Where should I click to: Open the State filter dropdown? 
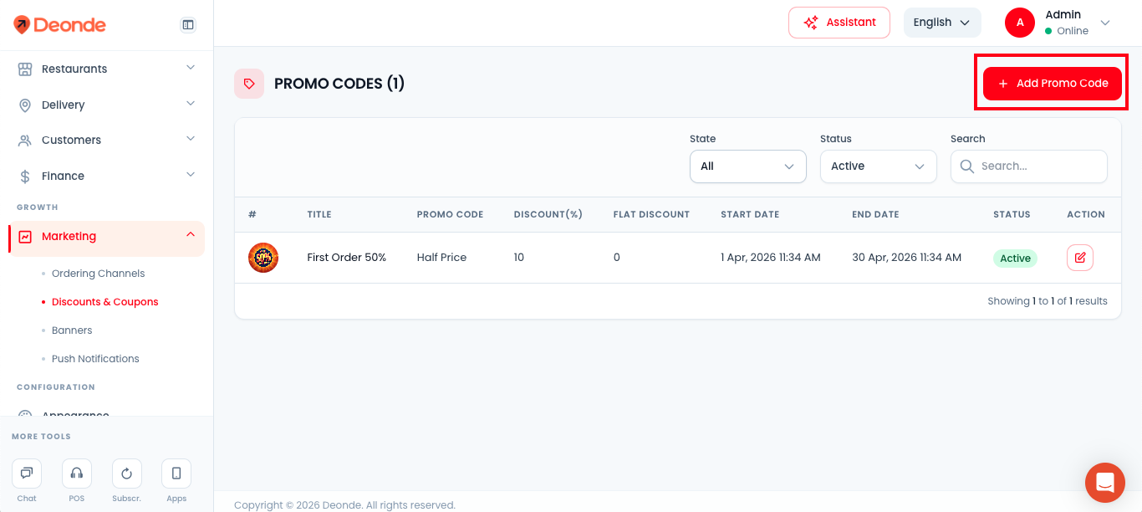tap(748, 166)
